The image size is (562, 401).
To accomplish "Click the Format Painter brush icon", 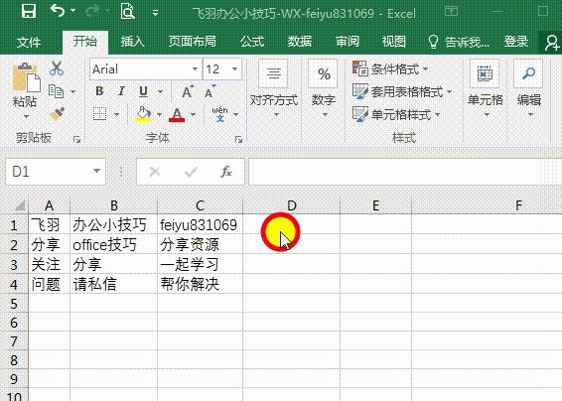I will coord(57,114).
